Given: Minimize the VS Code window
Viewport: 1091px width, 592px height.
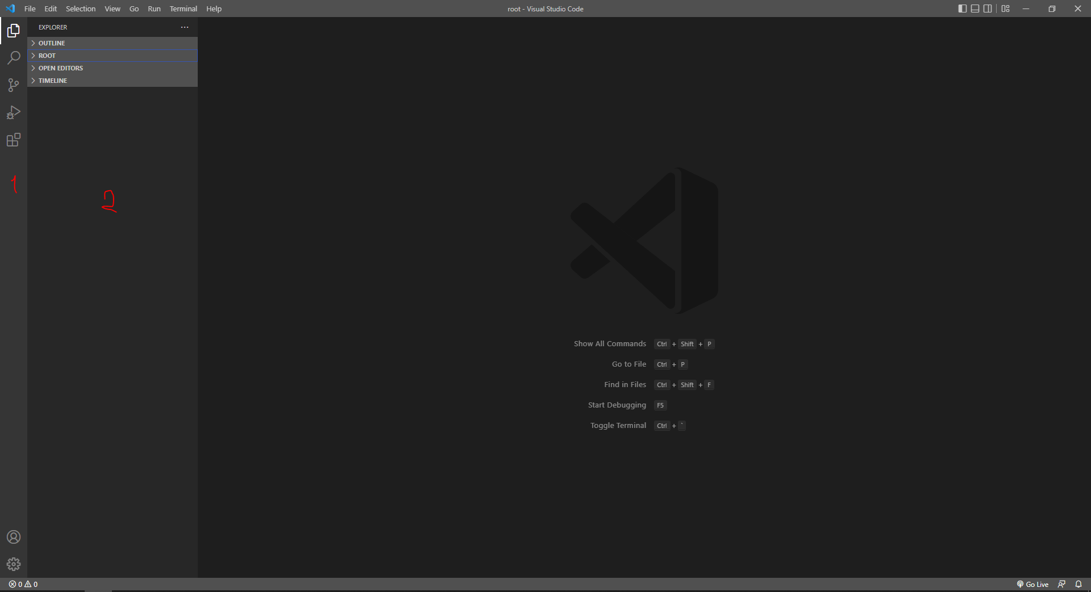Looking at the screenshot, I should (1026, 9).
